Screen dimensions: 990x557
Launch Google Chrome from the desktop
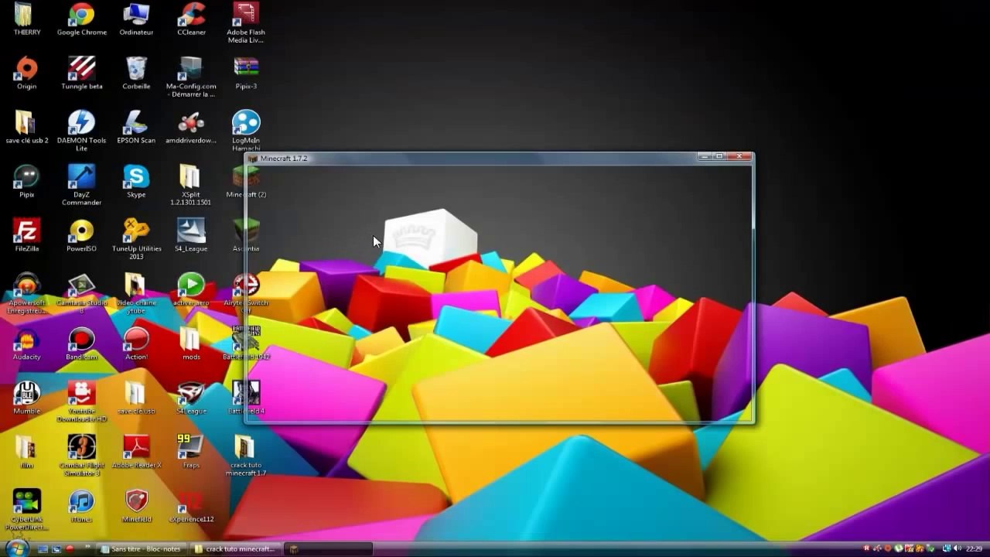pyautogui.click(x=81, y=20)
